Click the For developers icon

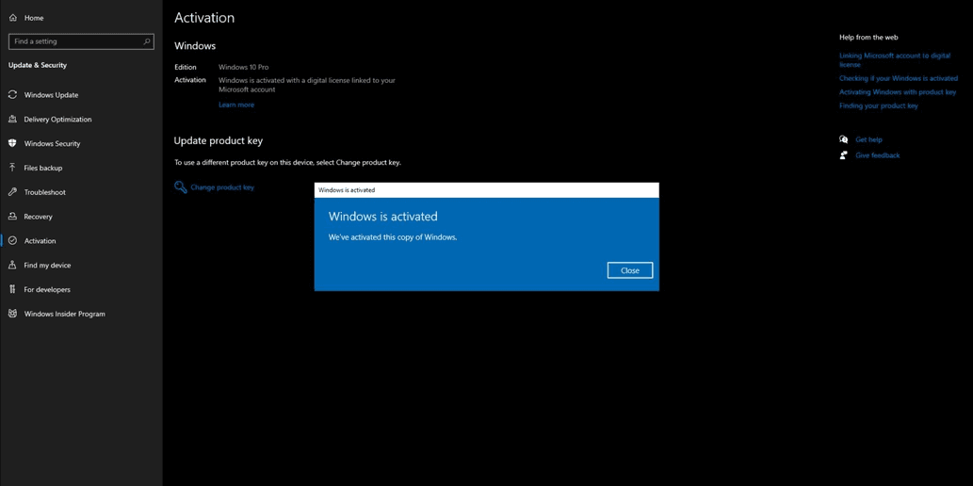tap(12, 289)
